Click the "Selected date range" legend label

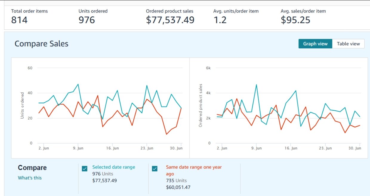[x=114, y=167]
